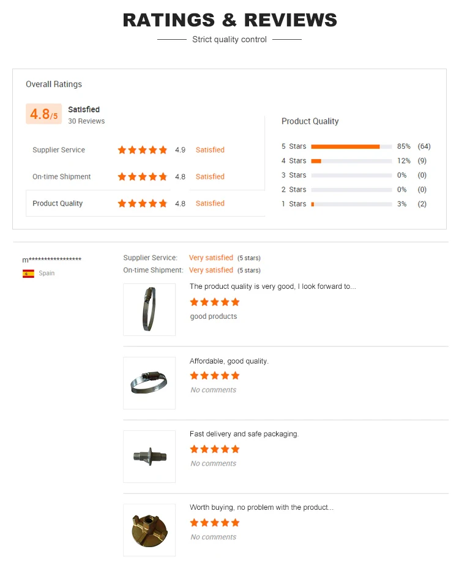Open the water stopper product thumbnail
This screenshot has width=459, height=579.
coord(149,457)
